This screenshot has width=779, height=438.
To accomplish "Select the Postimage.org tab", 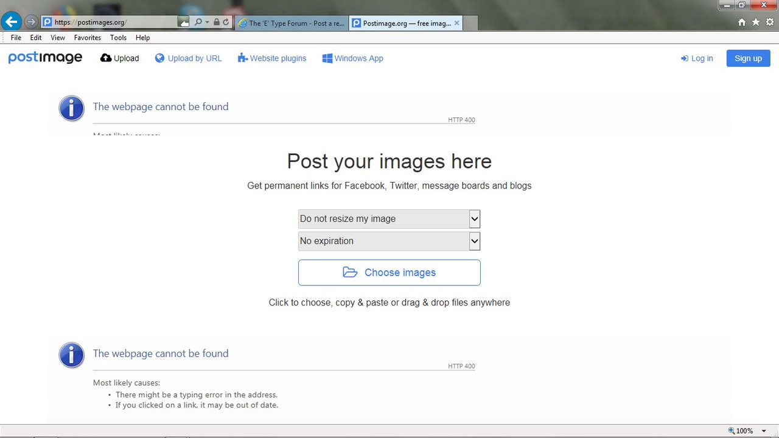I will 400,23.
